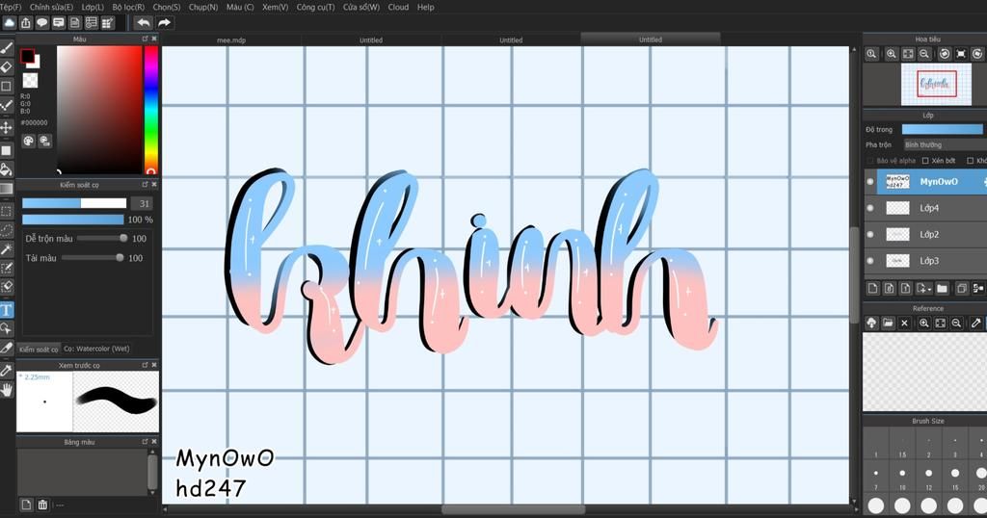Toggle the Bảo vệ alpha checkbox
Image resolution: width=987 pixels, height=518 pixels.
click(870, 161)
